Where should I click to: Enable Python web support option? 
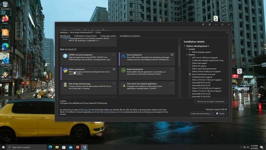pos(190,63)
